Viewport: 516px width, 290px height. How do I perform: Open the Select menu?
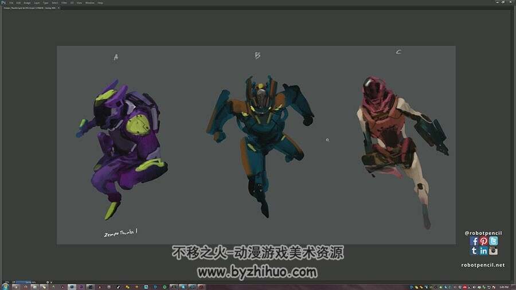pyautogui.click(x=54, y=3)
